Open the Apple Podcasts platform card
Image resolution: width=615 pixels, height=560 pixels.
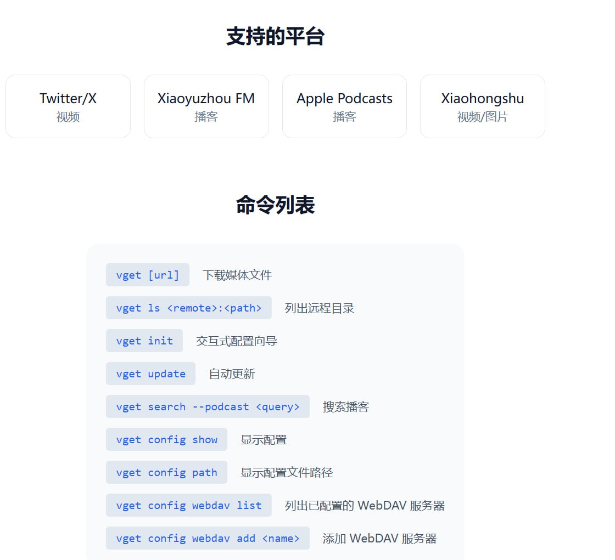[344, 106]
